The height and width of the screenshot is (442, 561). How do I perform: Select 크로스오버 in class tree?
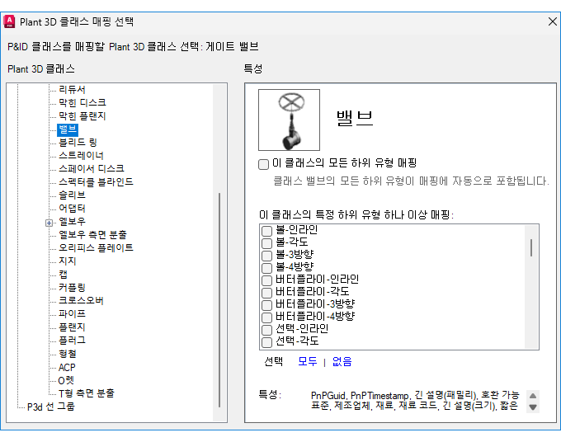81,300
